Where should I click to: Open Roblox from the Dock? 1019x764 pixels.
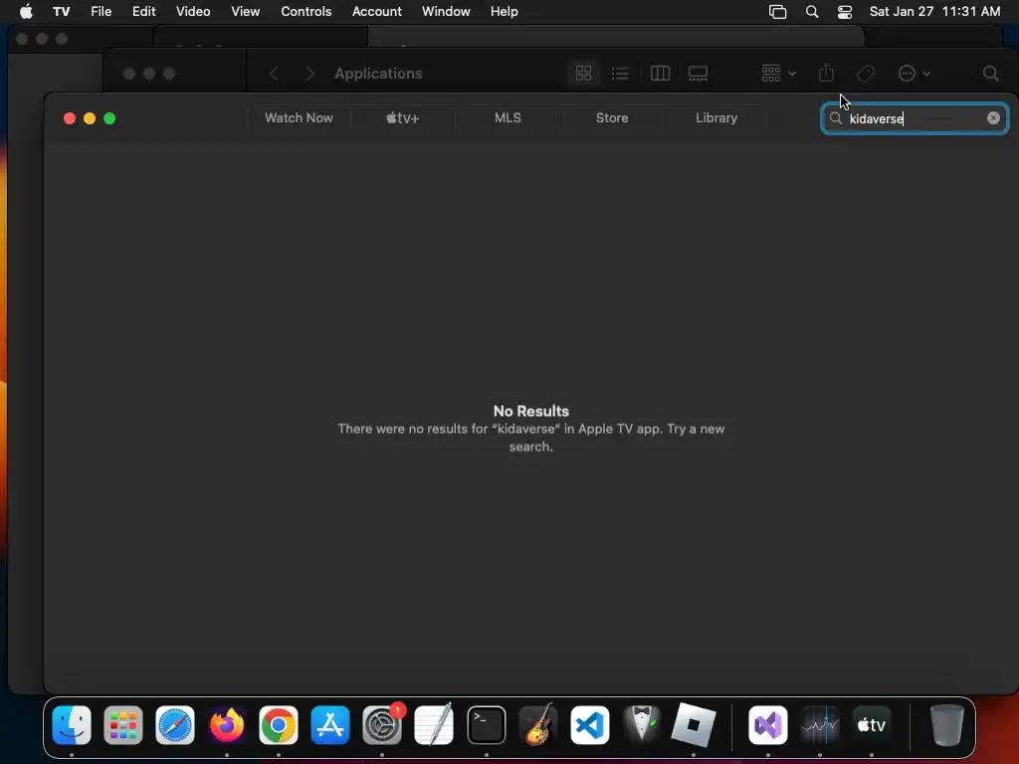pos(693,724)
